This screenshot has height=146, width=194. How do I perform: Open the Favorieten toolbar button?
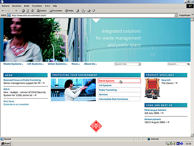(56, 11)
